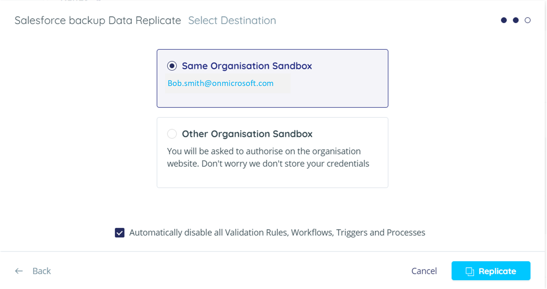The height and width of the screenshot is (289, 547).
Task: Cancel the data replicate wizard
Action: pos(424,271)
